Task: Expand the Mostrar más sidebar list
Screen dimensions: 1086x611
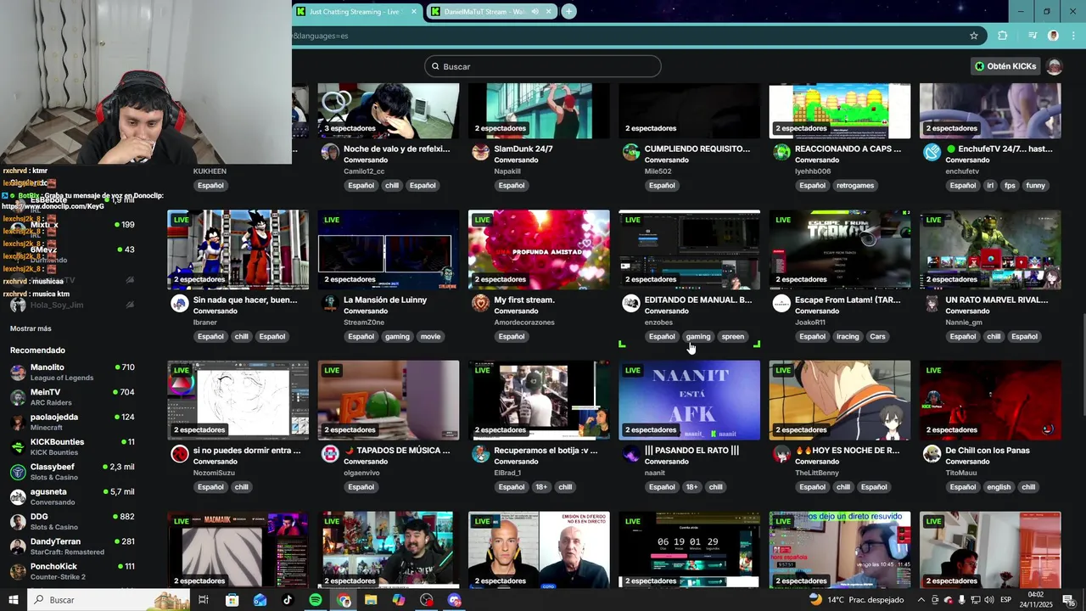Action: click(31, 328)
